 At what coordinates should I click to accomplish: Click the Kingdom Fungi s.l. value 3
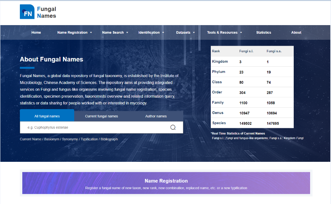tap(240, 62)
